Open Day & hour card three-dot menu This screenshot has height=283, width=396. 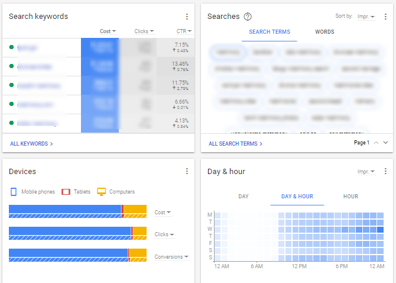(385, 171)
